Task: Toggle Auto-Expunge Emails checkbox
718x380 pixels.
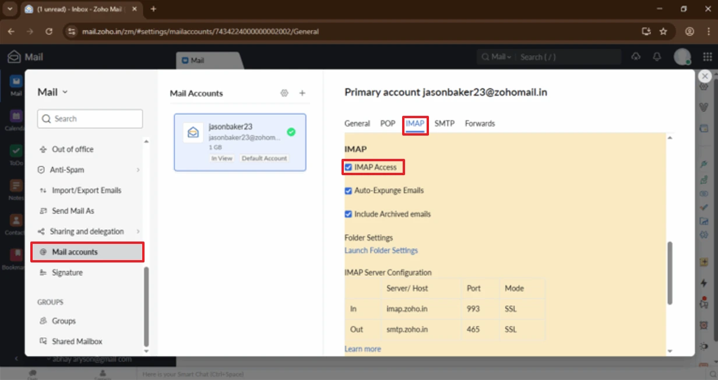Action: [x=349, y=190]
